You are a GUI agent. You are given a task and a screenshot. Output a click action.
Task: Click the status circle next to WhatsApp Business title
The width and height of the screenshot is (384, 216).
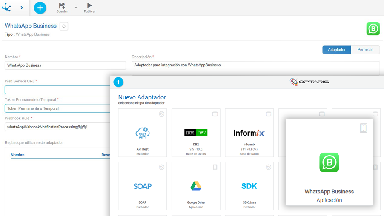64,26
